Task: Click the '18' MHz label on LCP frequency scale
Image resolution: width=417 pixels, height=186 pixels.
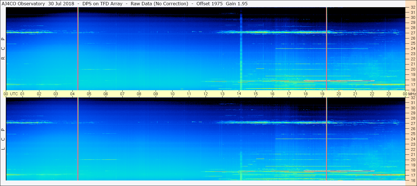Action: pos(413,170)
